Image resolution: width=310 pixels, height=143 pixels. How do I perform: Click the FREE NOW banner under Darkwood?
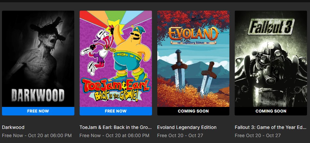pos(38,111)
